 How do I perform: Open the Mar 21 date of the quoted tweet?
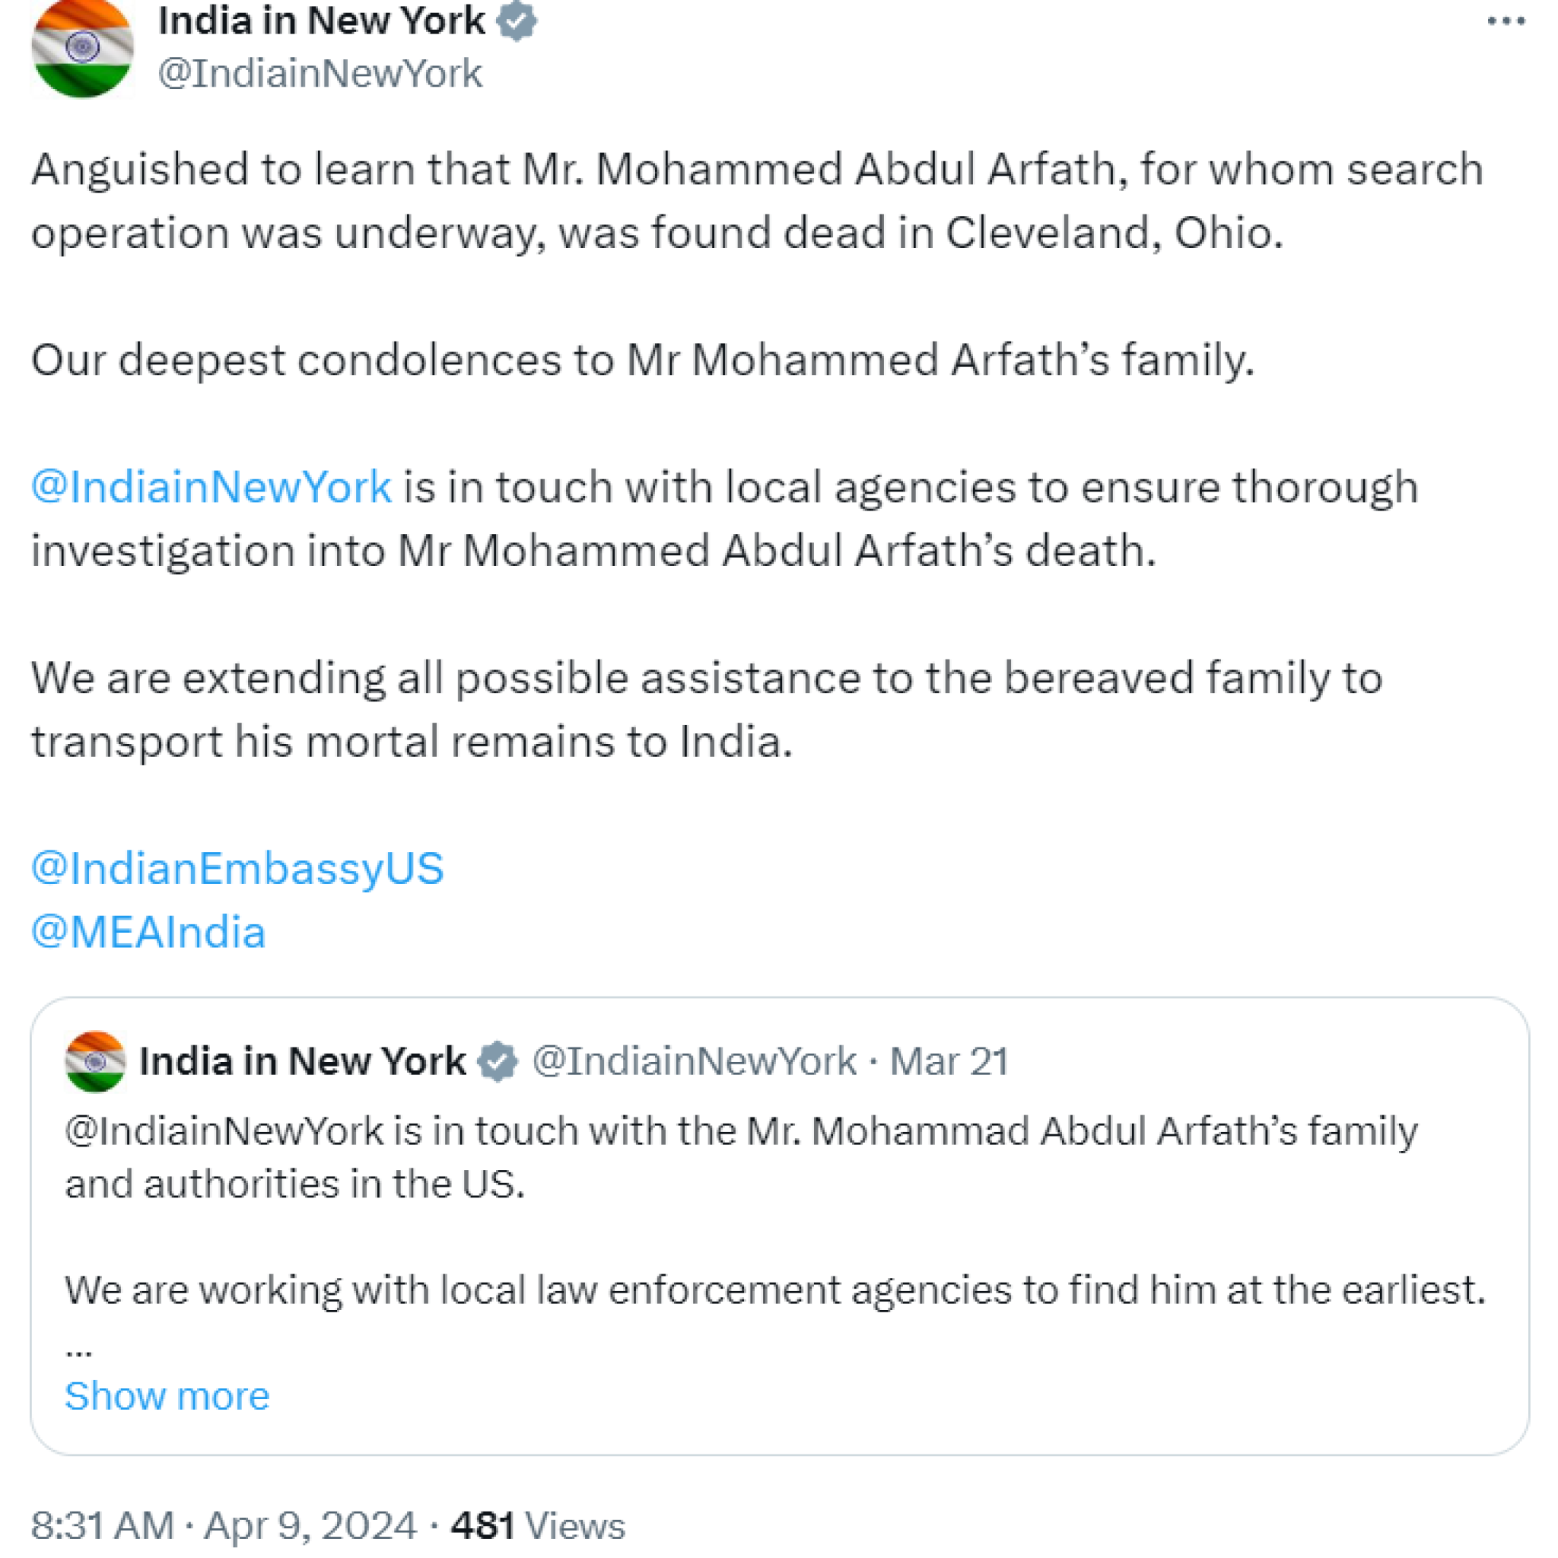949,1061
